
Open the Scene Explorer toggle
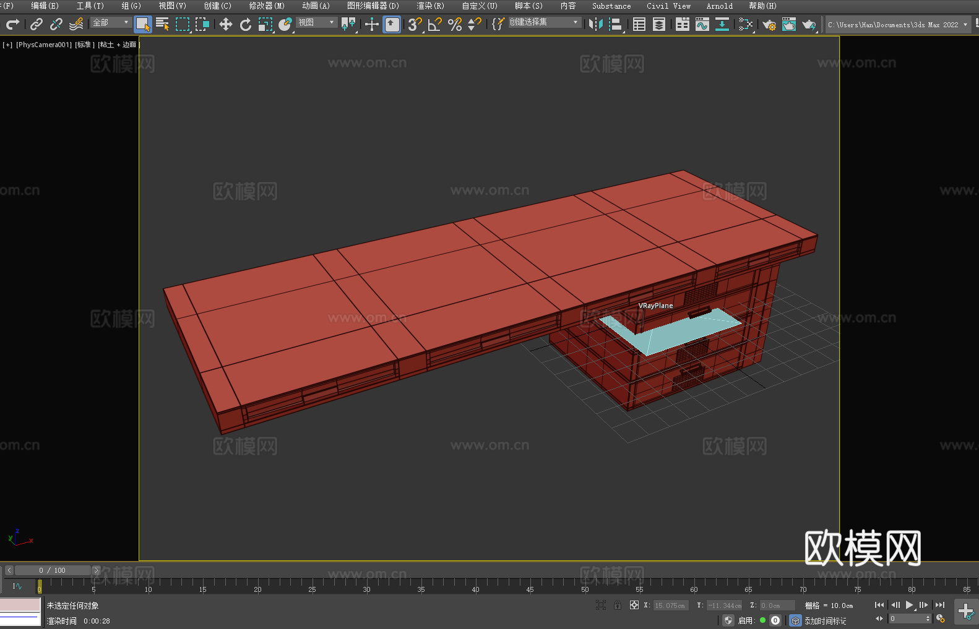(x=639, y=24)
